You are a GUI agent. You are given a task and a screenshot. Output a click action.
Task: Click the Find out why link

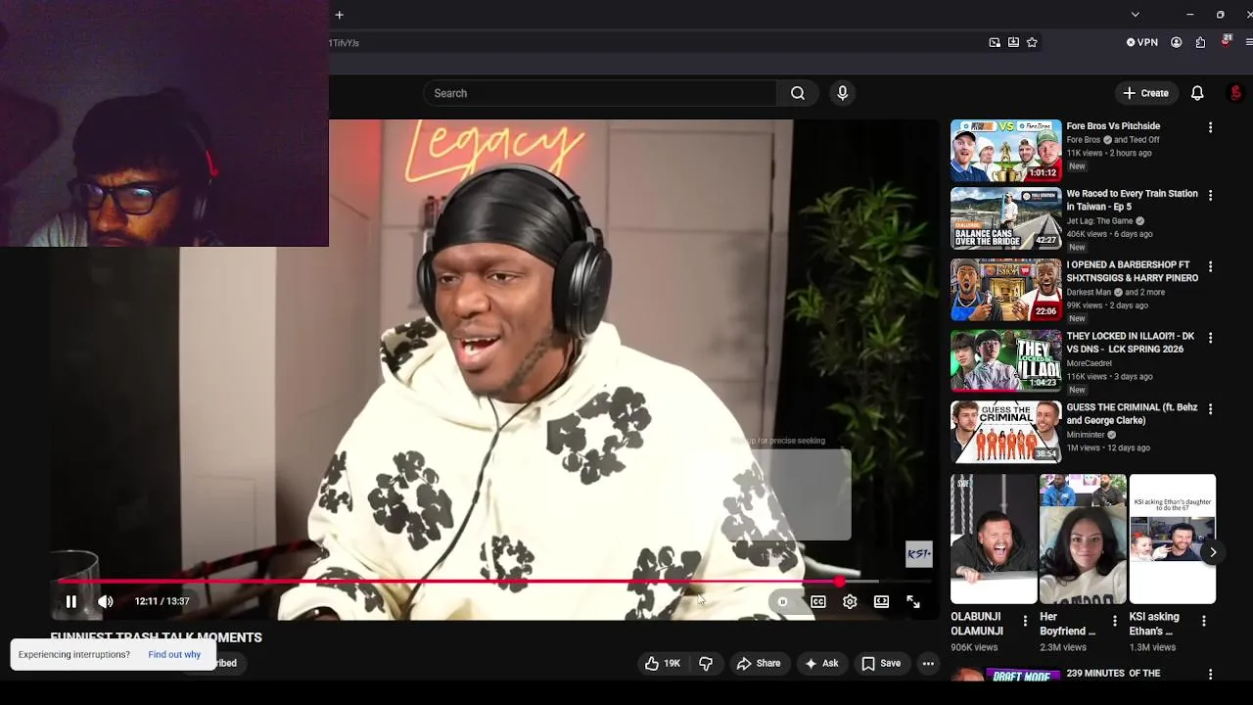[174, 654]
